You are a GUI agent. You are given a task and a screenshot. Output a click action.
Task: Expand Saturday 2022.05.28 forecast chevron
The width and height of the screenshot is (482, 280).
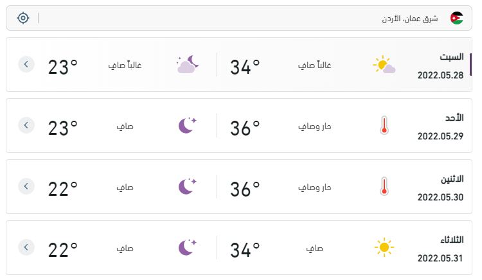(x=26, y=64)
